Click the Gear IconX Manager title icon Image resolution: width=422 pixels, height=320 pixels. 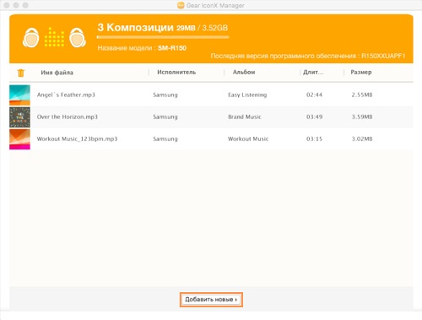click(x=181, y=5)
